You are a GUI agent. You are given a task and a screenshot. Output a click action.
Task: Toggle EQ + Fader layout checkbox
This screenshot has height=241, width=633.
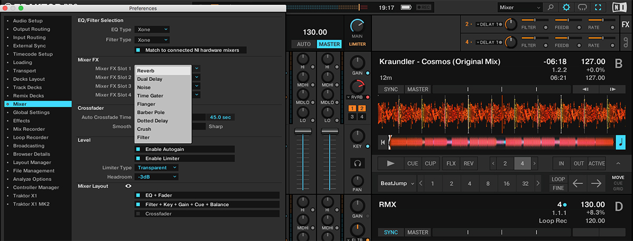tap(138, 195)
